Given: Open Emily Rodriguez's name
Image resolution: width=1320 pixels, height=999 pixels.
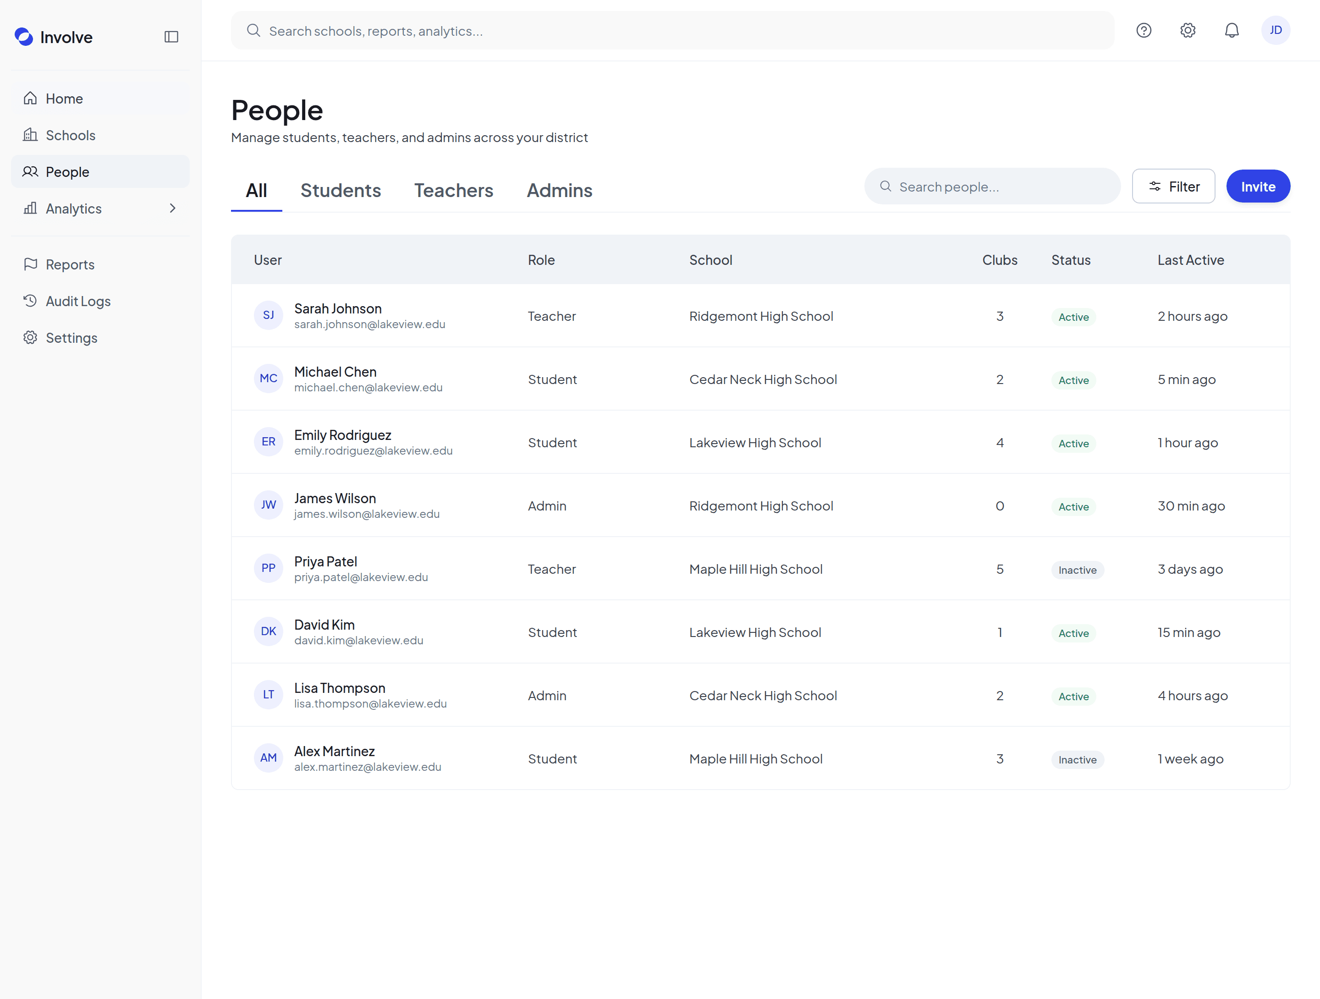Looking at the screenshot, I should pos(342,435).
